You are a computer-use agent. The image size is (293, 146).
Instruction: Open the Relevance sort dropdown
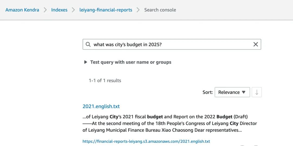tap(232, 92)
